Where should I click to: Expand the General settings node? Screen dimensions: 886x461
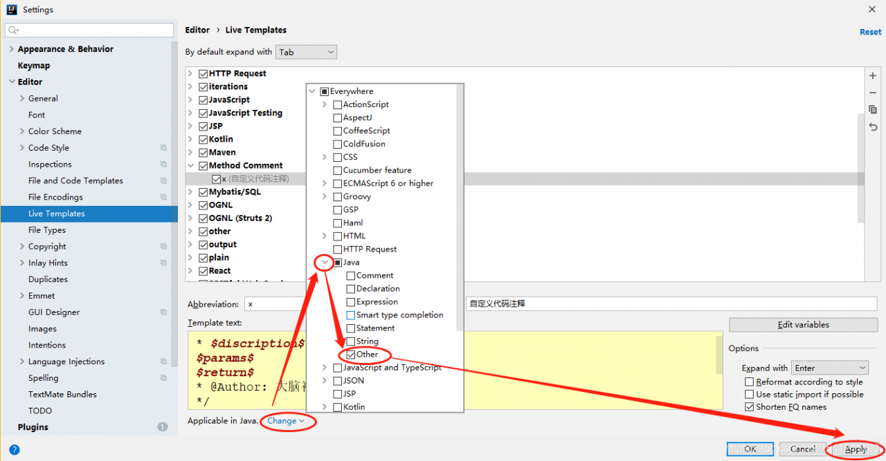click(23, 99)
